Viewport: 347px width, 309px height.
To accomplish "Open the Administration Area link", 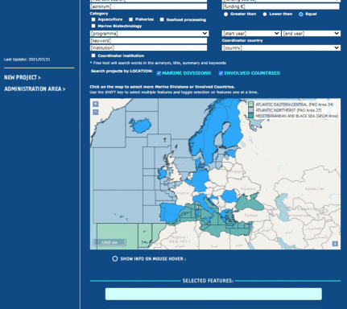I will point(35,89).
